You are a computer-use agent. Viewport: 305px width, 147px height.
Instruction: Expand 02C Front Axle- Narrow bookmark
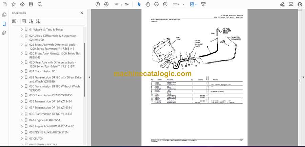[x=22, y=53]
